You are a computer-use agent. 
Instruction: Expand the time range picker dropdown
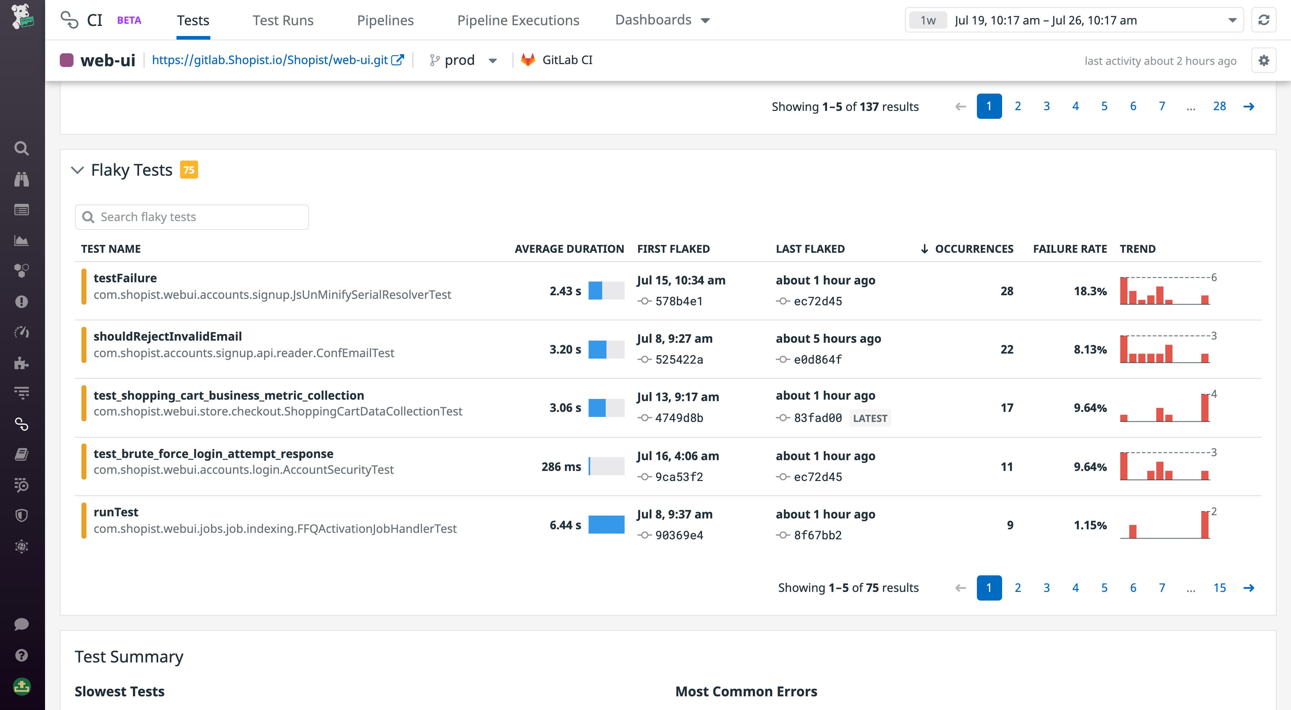click(x=1231, y=20)
